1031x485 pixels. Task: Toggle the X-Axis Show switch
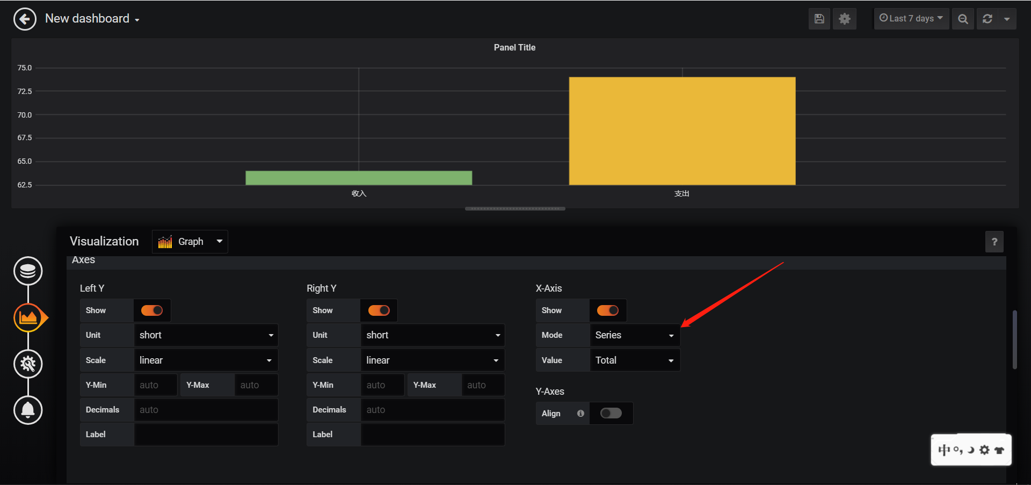(608, 310)
